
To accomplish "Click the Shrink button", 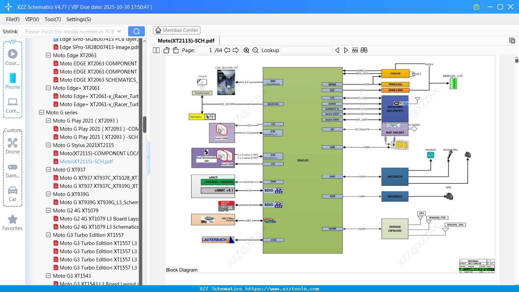I will pos(10,31).
